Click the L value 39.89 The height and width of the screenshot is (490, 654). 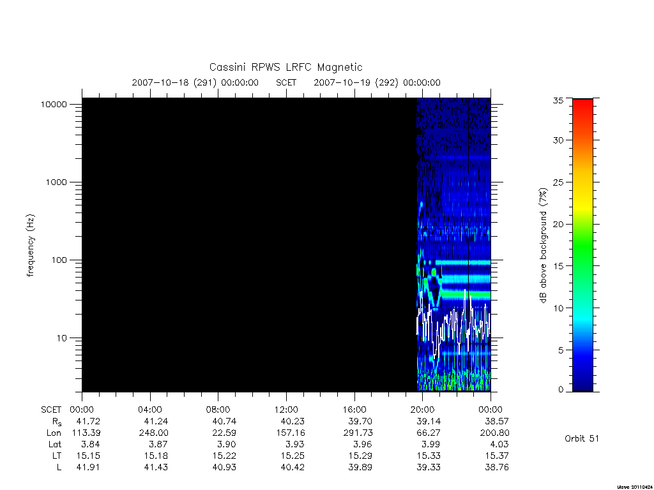pyautogui.click(x=360, y=468)
